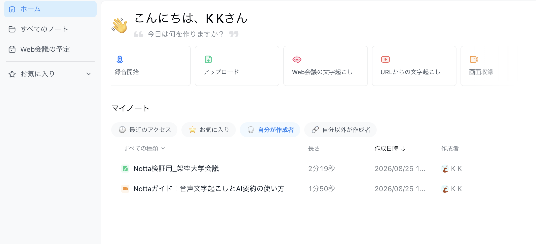
Task: Click the KK avatar in Notta検証用 row
Action: 445,169
